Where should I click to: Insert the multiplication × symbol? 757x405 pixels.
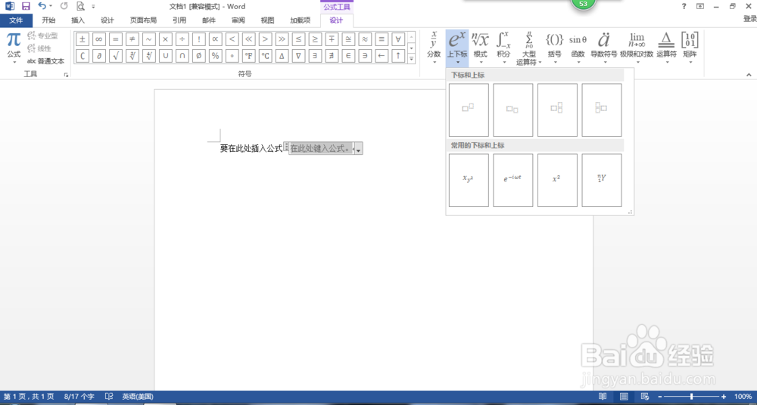(166, 39)
